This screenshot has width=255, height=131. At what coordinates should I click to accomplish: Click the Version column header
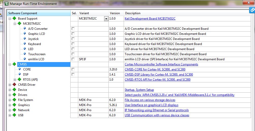pos(116,13)
